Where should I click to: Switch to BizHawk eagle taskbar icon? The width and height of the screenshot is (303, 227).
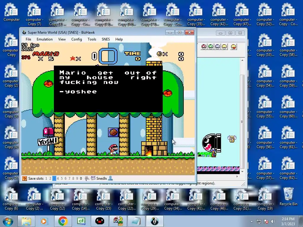point(154,221)
